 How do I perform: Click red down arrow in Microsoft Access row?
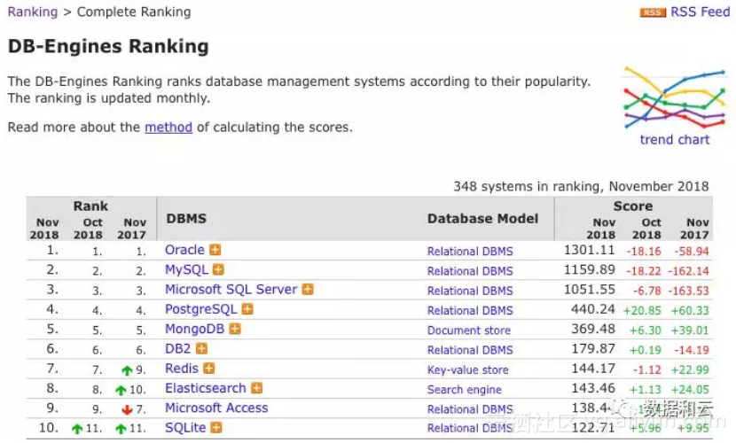pyautogui.click(x=127, y=409)
